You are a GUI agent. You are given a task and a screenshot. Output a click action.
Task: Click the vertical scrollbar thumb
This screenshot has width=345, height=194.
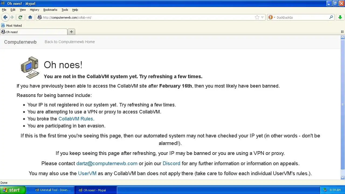click(x=343, y=105)
